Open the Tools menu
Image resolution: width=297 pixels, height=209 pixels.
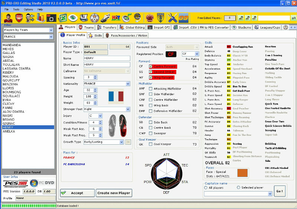click(x=16, y=9)
